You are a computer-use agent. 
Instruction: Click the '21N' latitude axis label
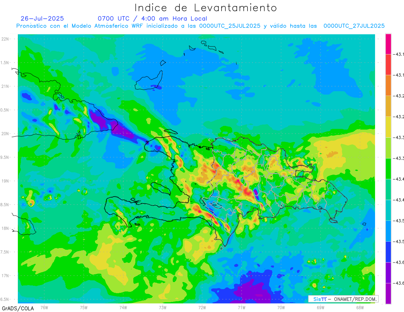click(5, 86)
